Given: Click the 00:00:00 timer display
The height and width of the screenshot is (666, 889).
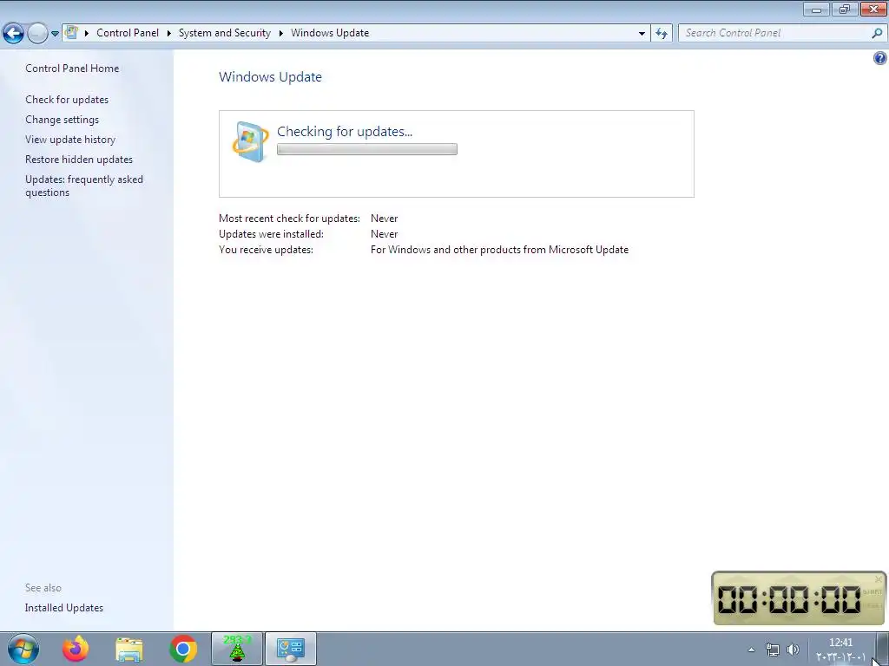Looking at the screenshot, I should click(x=789, y=599).
